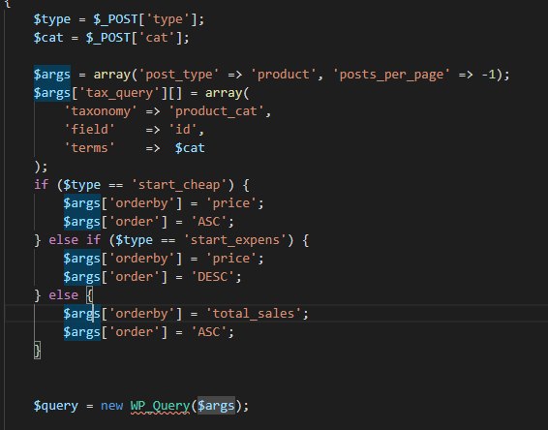Click 'post_type' string in args array
Viewport: 548px width, 430px height.
[x=179, y=75]
